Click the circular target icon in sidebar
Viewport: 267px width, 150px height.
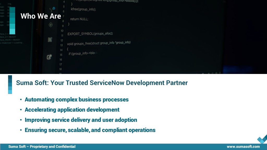tap(51, 25)
